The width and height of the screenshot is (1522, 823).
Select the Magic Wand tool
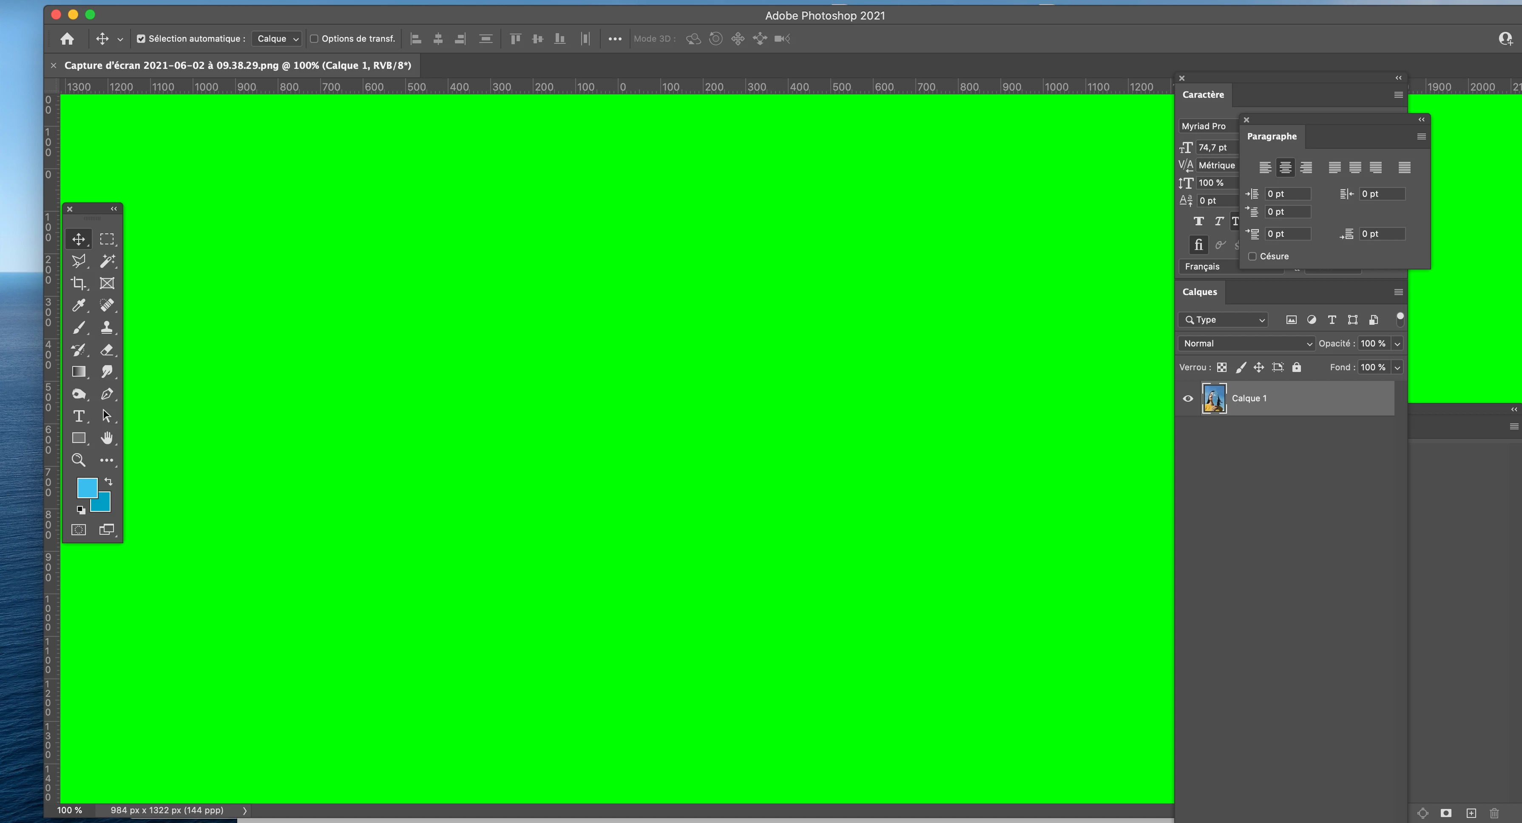click(107, 261)
